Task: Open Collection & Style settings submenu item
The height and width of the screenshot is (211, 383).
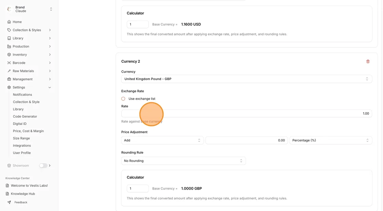Action: pos(26,102)
